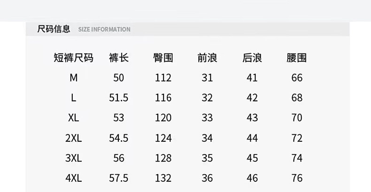The width and height of the screenshot is (371, 192).
Task: Select the M size row label
Action: (73, 78)
